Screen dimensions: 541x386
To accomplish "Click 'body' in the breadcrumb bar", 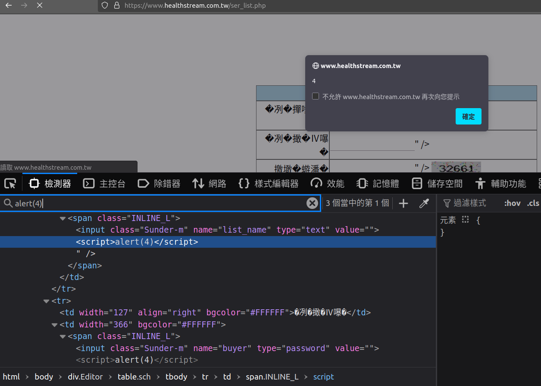I will click(x=44, y=377).
